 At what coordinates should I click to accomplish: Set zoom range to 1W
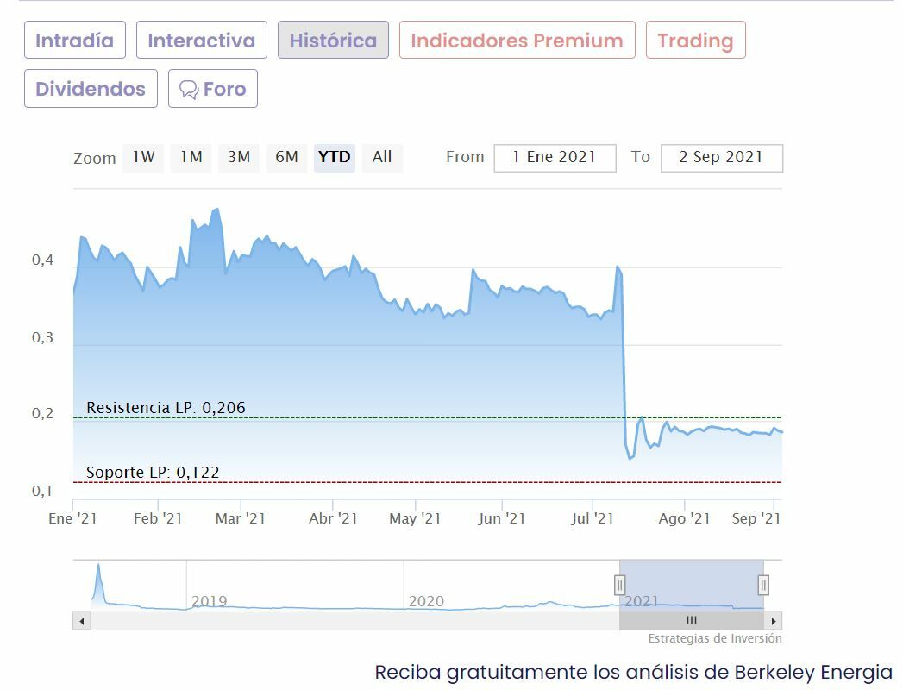tap(143, 157)
